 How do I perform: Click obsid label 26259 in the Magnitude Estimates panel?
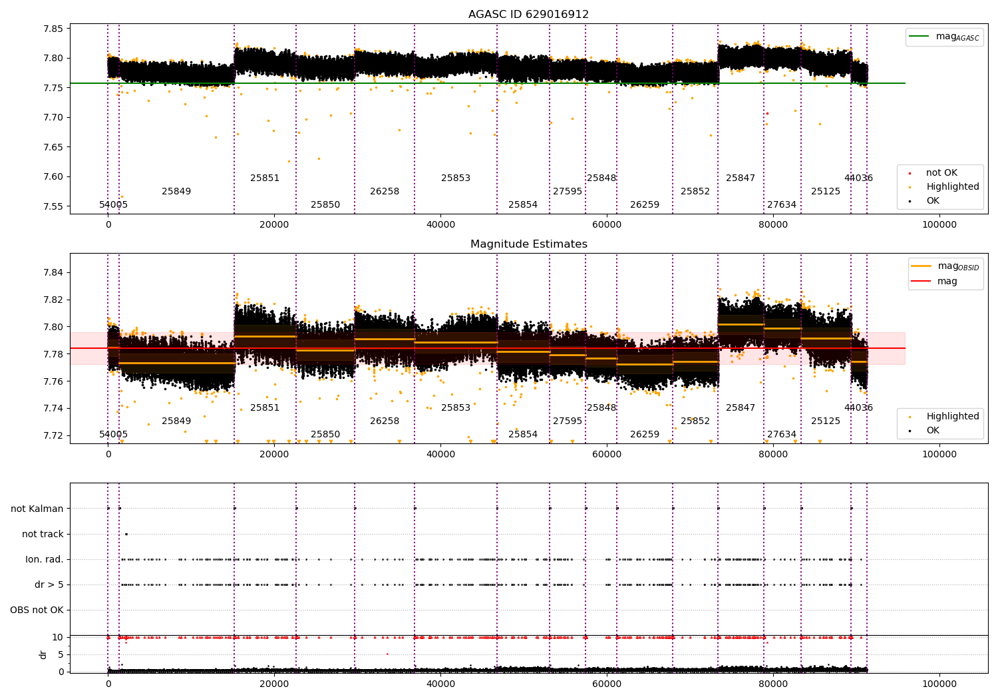coord(645,435)
